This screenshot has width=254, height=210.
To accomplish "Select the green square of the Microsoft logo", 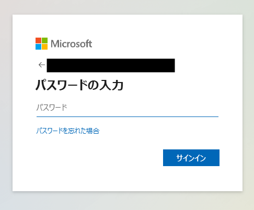I will tap(44, 40).
